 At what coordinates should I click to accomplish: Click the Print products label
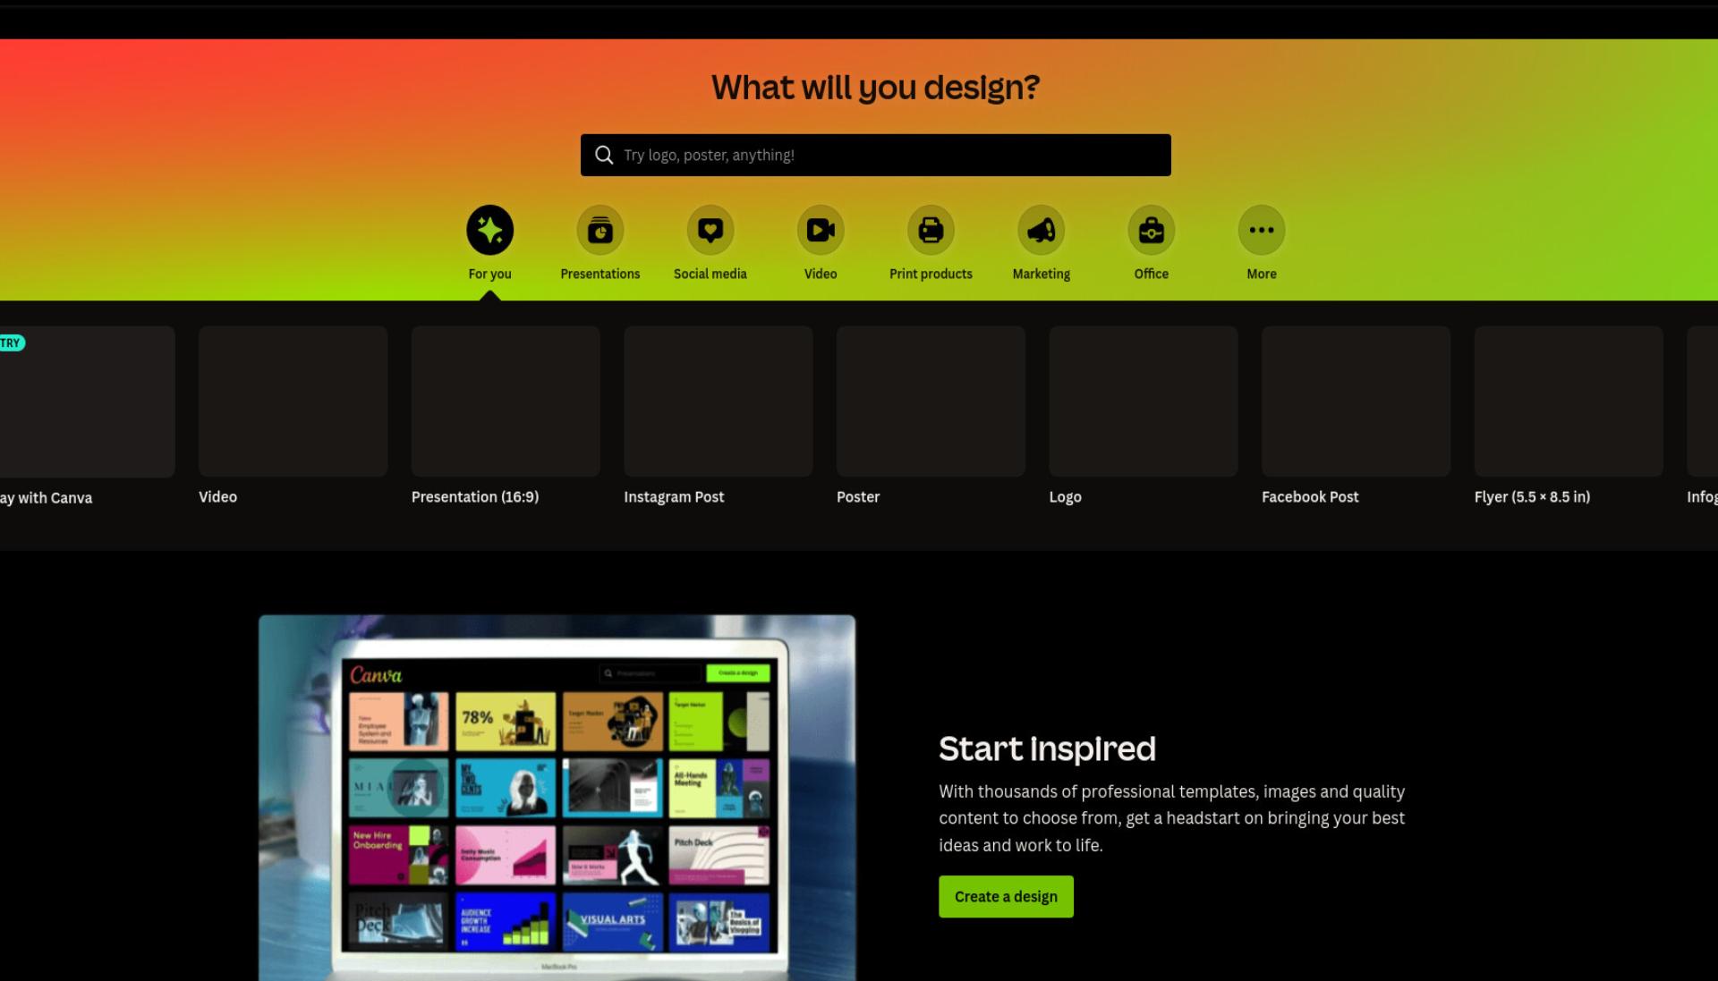pos(931,274)
